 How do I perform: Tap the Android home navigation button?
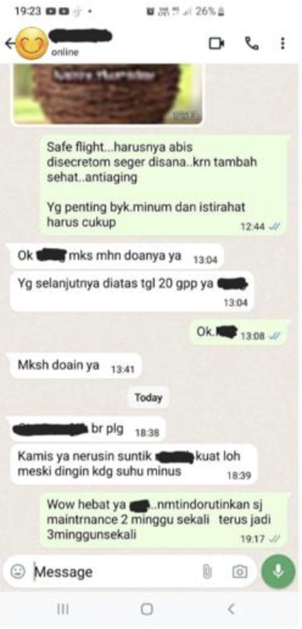tap(147, 610)
